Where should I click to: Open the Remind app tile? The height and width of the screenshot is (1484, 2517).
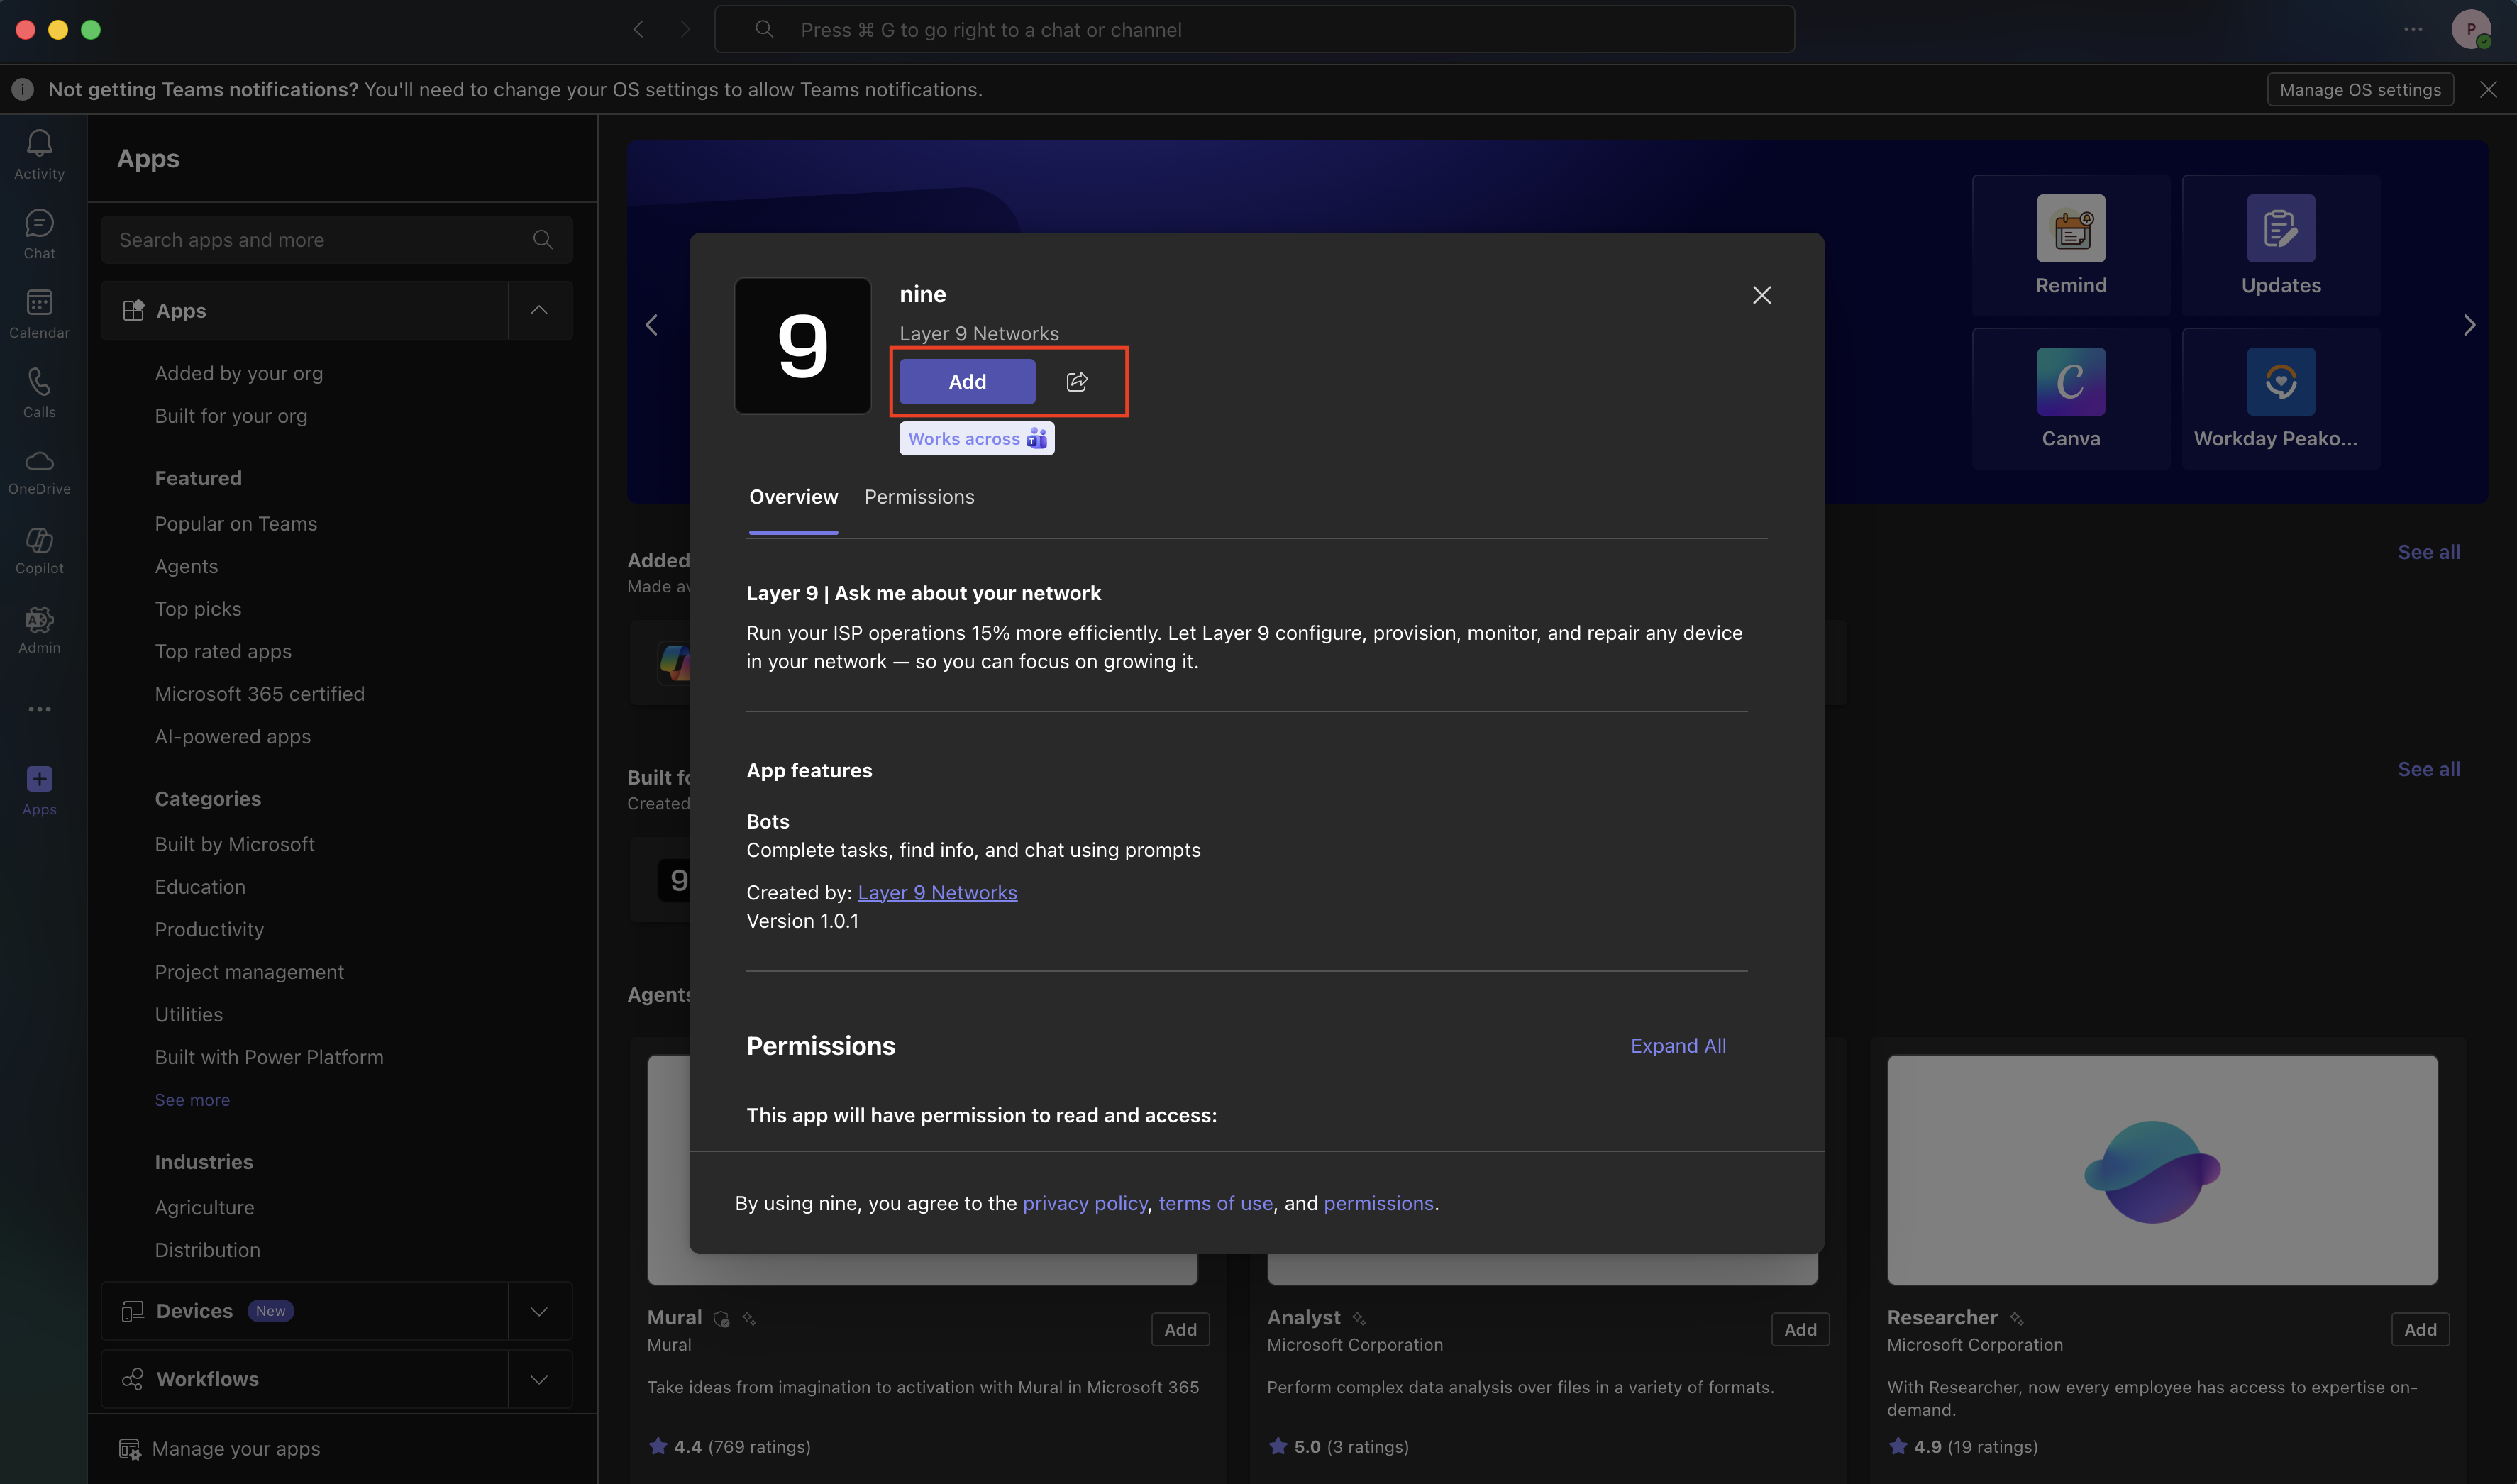pos(2071,245)
